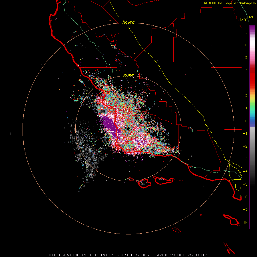Click the 7 value on color scale
The height and width of the screenshot is (257, 257).
246,32
